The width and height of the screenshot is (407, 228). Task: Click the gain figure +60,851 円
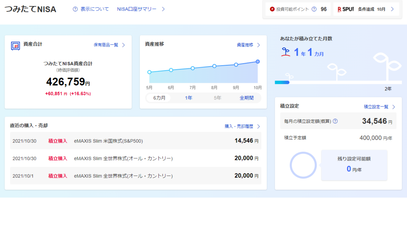point(56,94)
